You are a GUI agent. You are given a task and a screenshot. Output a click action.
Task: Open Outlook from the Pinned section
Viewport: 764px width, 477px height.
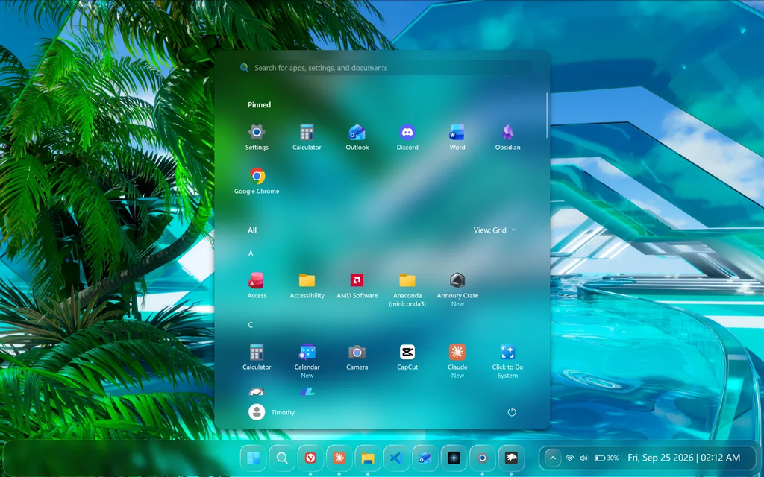point(357,137)
